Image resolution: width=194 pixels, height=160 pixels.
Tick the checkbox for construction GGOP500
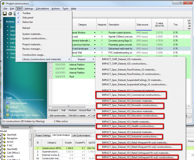pos(50,65)
